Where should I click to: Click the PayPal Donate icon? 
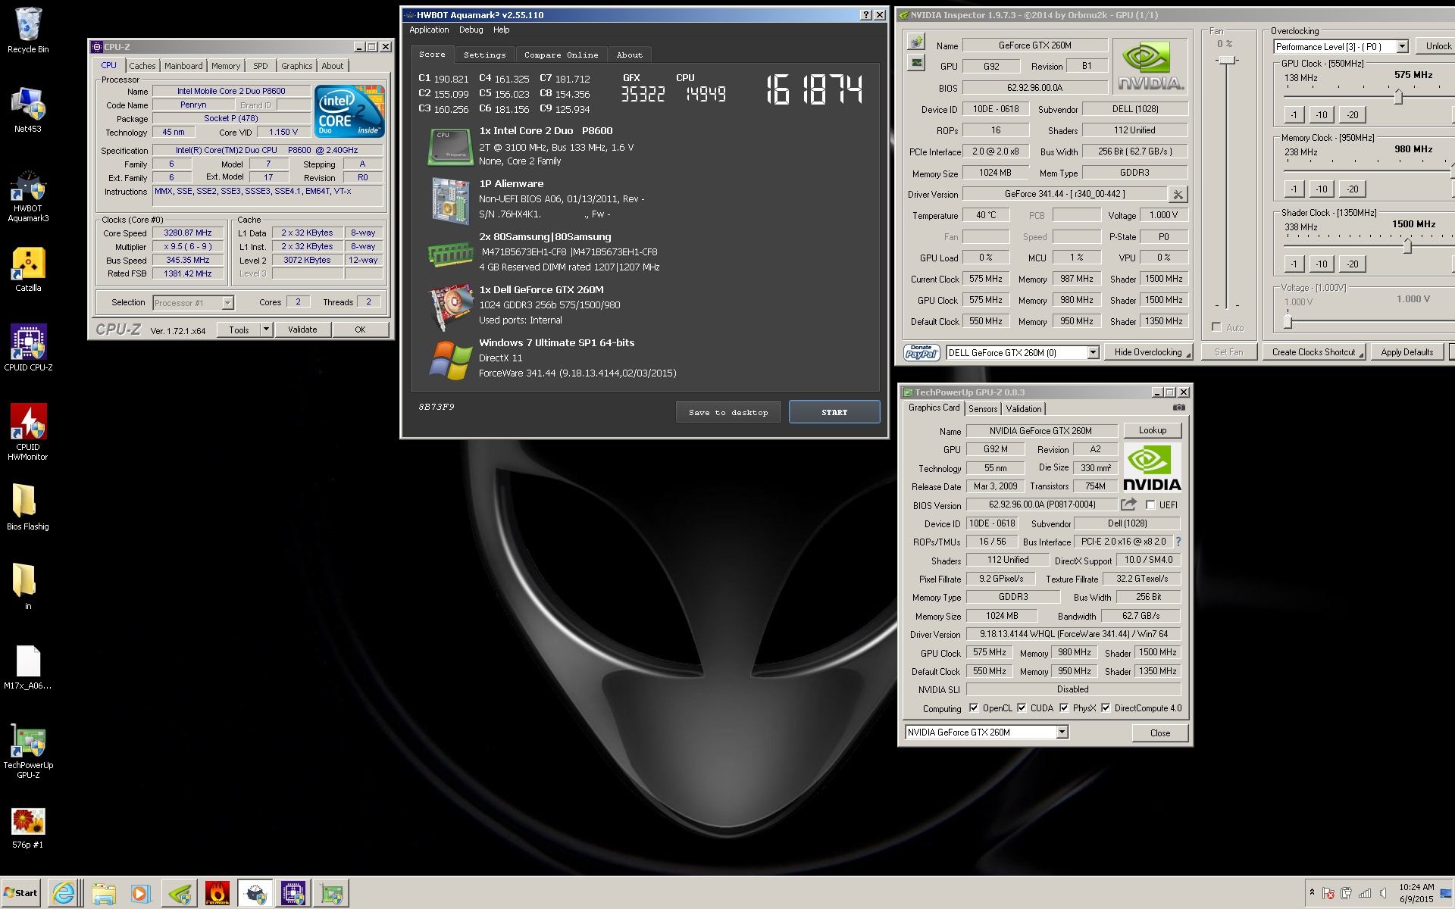(x=921, y=352)
